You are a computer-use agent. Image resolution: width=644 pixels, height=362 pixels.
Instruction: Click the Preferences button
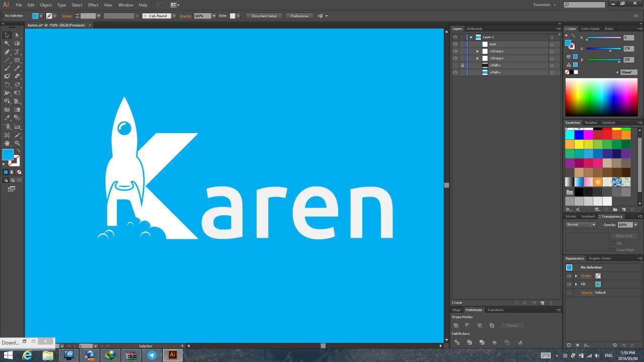click(299, 16)
